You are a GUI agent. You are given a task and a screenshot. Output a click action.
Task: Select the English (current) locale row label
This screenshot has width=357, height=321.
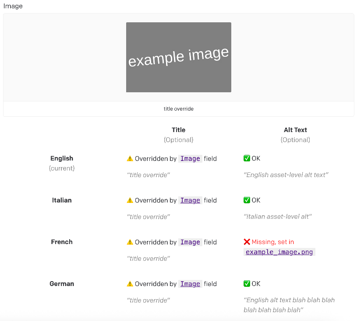point(62,158)
